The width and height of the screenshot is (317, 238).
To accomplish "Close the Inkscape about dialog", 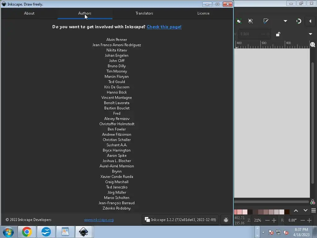I will (x=228, y=4).
